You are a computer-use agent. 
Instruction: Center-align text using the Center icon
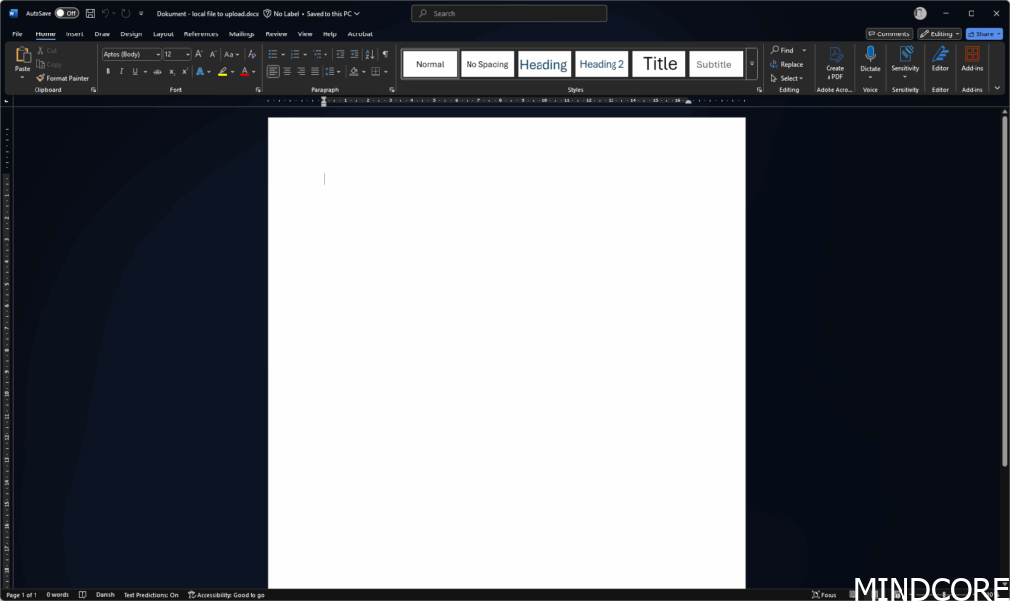click(287, 72)
